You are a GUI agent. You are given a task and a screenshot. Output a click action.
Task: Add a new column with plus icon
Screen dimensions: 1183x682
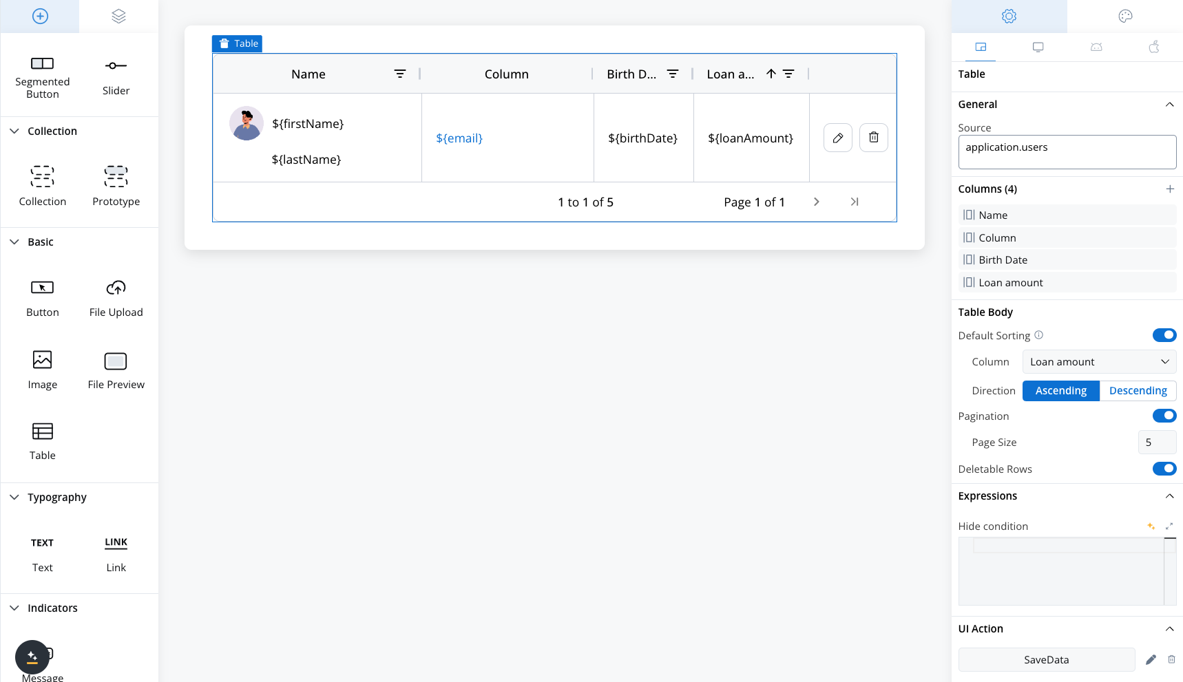pyautogui.click(x=1170, y=189)
